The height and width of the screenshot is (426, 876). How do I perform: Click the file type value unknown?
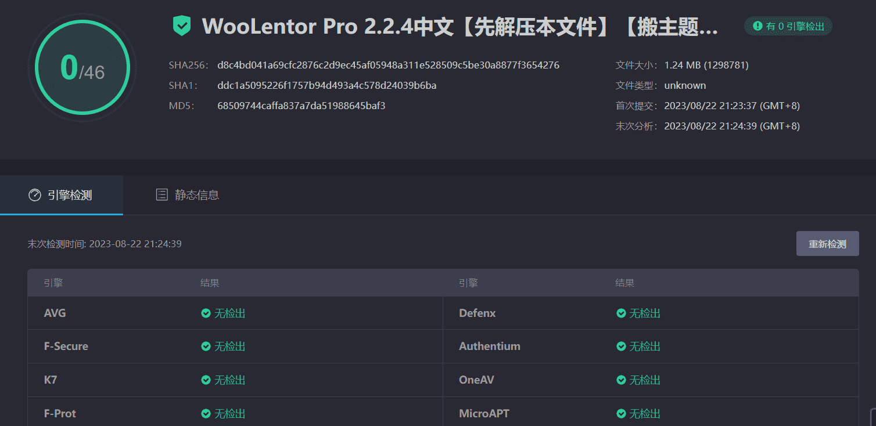click(x=685, y=85)
